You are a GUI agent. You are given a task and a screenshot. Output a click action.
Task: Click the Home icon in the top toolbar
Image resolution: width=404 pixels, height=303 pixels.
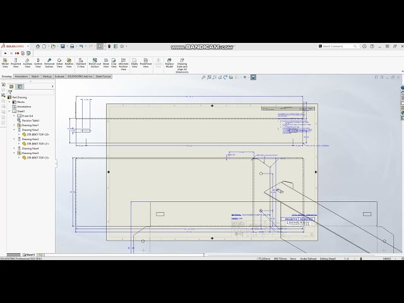[x=38, y=46]
